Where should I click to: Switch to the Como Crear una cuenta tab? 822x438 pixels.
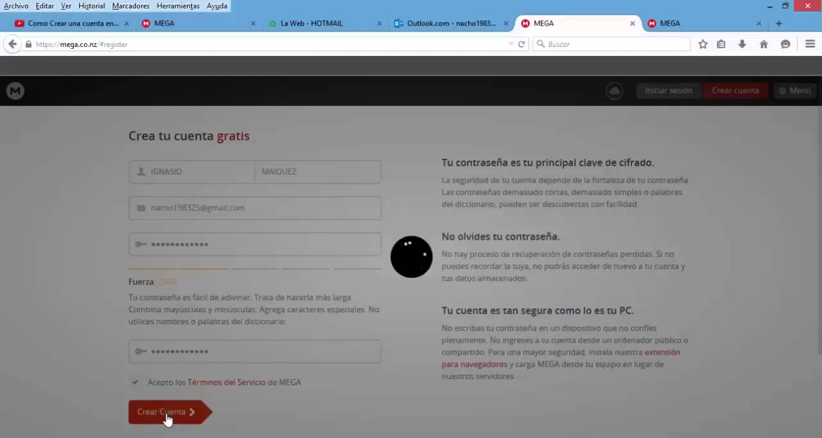coord(72,23)
